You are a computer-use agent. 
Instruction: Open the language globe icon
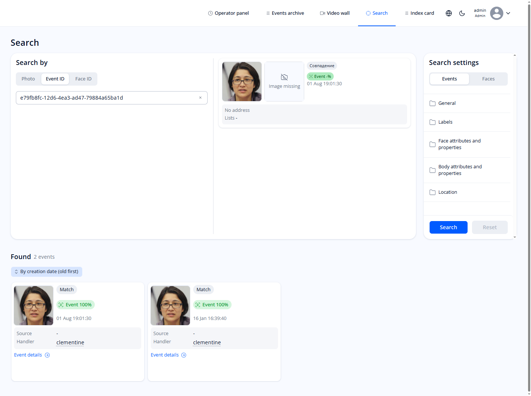[449, 13]
